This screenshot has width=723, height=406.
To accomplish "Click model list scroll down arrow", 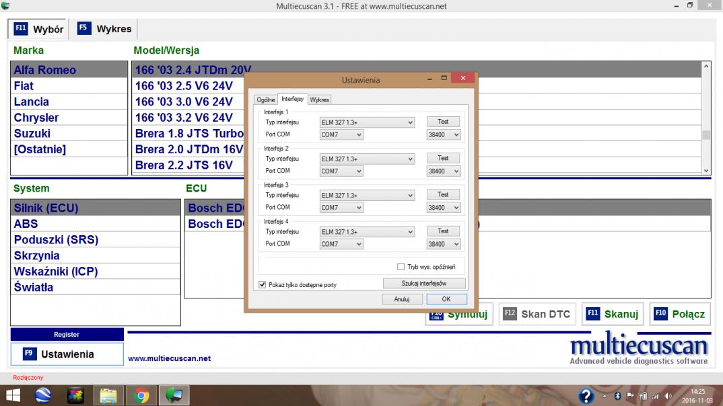I will pyautogui.click(x=706, y=170).
